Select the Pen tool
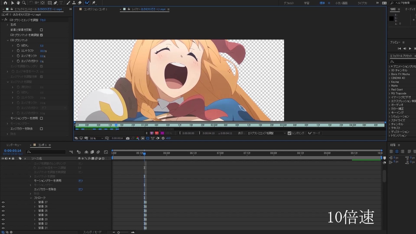The height and width of the screenshot is (234, 416). tap(56, 3)
